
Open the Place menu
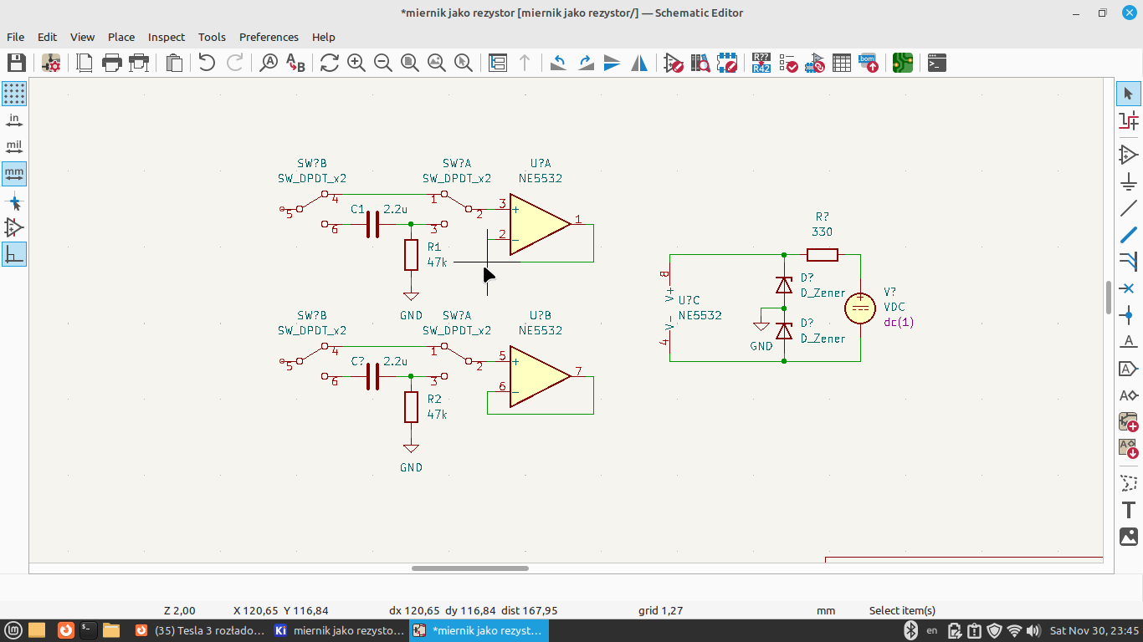coord(121,37)
